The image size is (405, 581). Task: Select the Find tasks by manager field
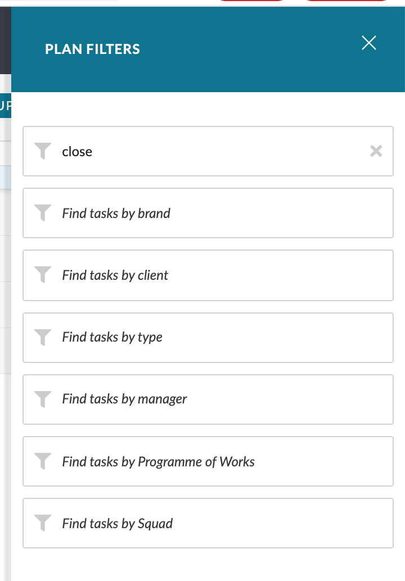[208, 400]
